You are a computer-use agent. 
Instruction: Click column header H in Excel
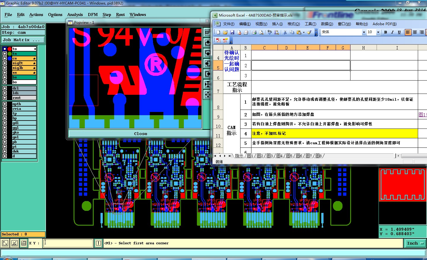tap(363, 48)
